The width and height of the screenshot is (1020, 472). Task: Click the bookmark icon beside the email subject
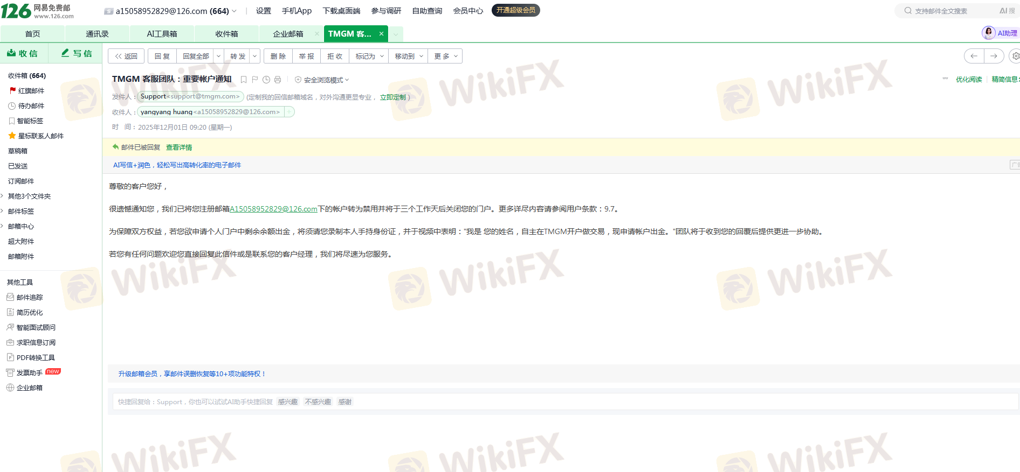(244, 80)
